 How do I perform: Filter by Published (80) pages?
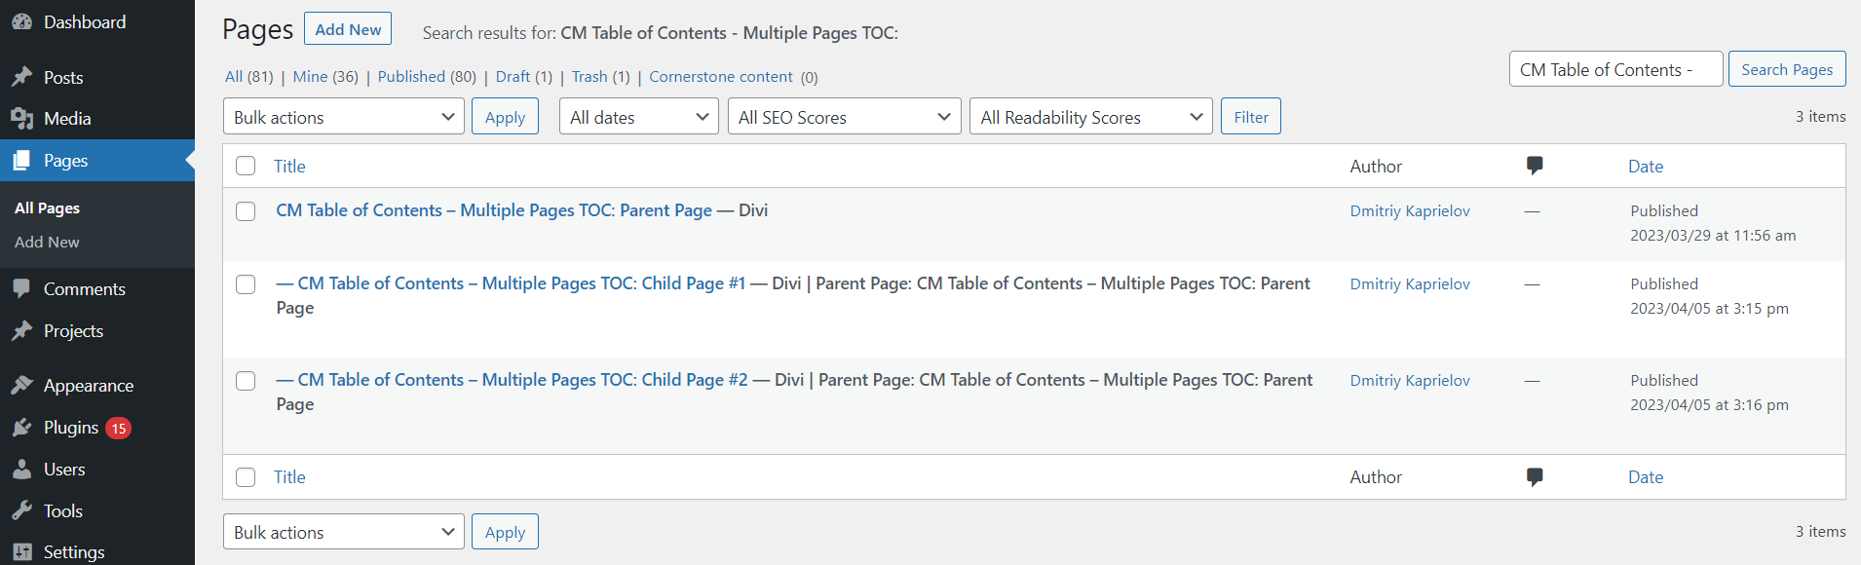click(x=427, y=77)
